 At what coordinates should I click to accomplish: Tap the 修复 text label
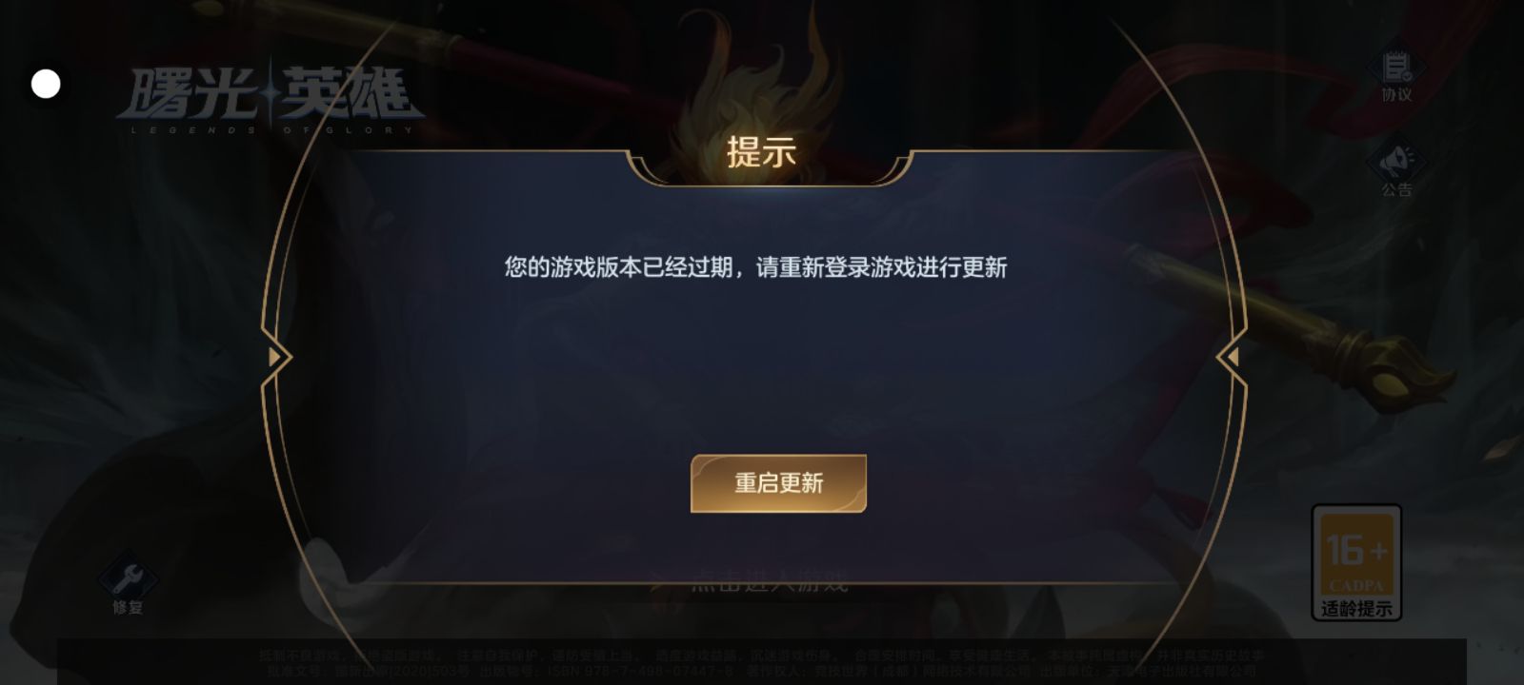click(128, 607)
